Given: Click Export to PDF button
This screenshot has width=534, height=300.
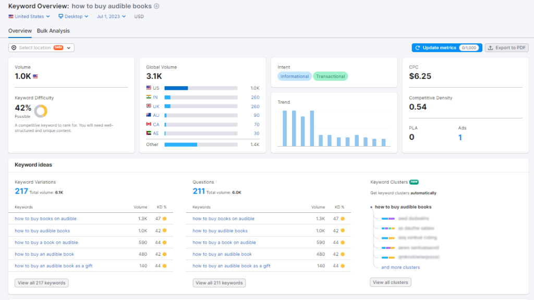Looking at the screenshot, I should pos(506,47).
